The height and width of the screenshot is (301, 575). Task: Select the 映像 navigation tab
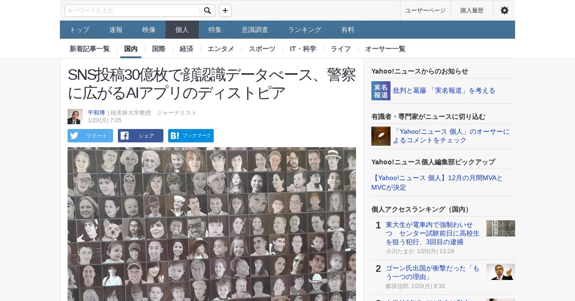pos(149,30)
